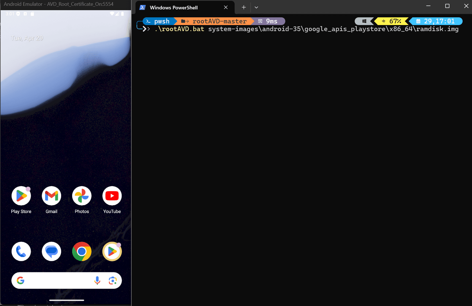Launch the YouTube app
The width and height of the screenshot is (472, 306).
(x=112, y=196)
